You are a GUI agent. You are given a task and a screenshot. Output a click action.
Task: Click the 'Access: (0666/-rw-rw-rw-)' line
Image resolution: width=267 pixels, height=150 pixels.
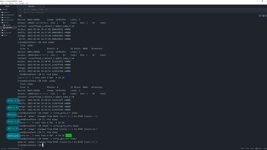point(62,23)
